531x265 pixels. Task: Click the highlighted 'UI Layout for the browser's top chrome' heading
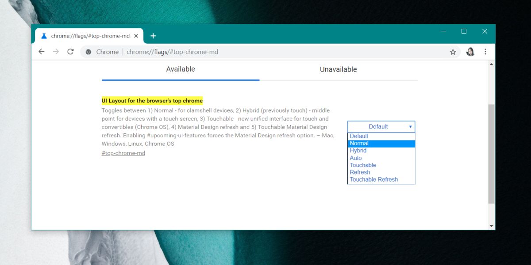tap(152, 101)
